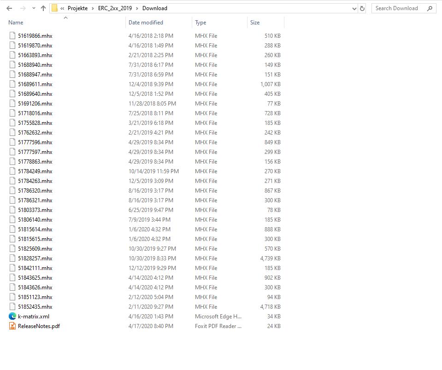
Task: Select file name 51803373.mhx
Action: [x=35, y=210]
